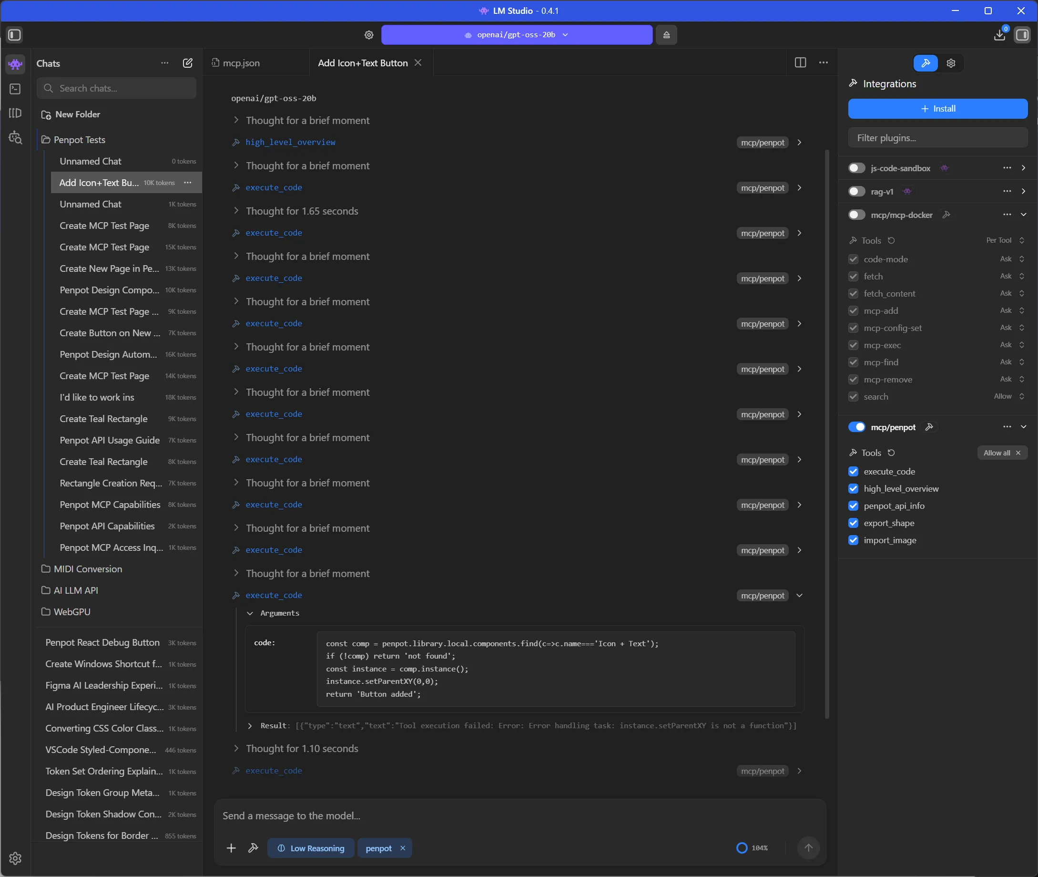Open the downloads panel icon at top right
This screenshot has height=877, width=1038.
tap(999, 35)
